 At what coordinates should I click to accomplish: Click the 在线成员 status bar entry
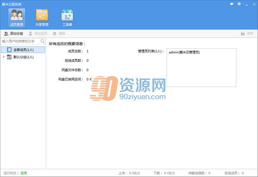pos(234,173)
